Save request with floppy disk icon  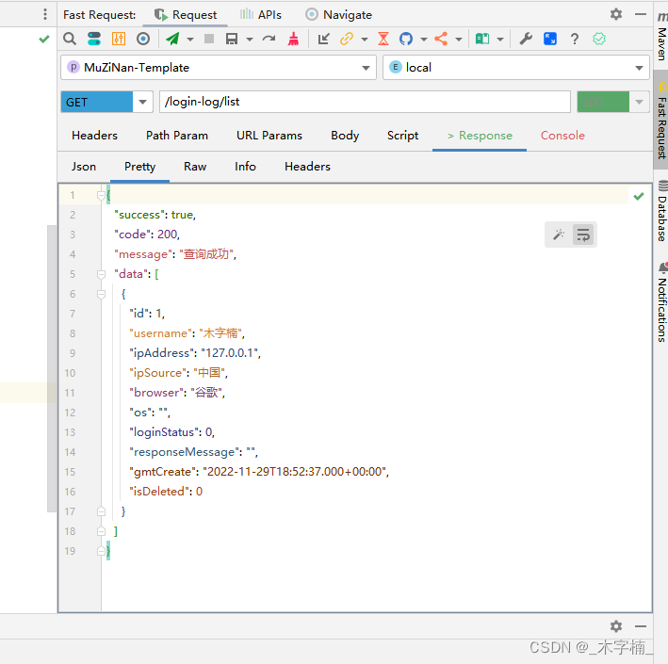click(x=232, y=39)
